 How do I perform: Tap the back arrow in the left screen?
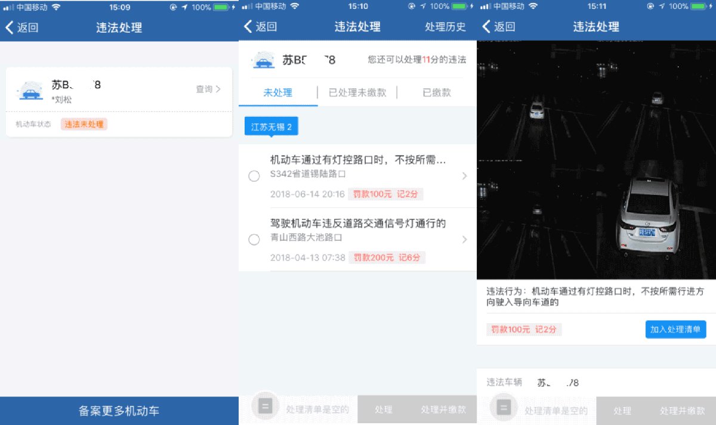pyautogui.click(x=9, y=27)
